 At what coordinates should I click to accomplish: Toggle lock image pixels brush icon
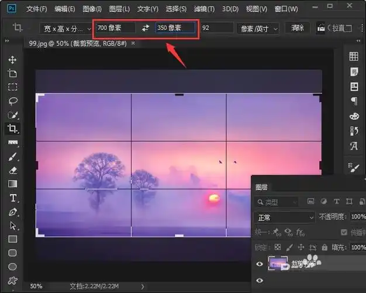[289, 247]
